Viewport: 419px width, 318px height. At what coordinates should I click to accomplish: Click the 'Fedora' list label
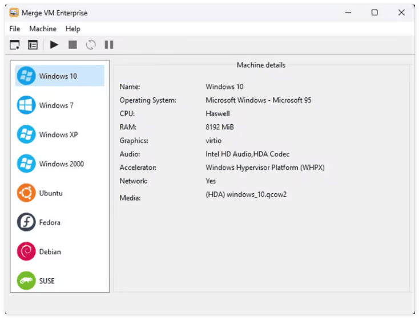pyautogui.click(x=50, y=222)
